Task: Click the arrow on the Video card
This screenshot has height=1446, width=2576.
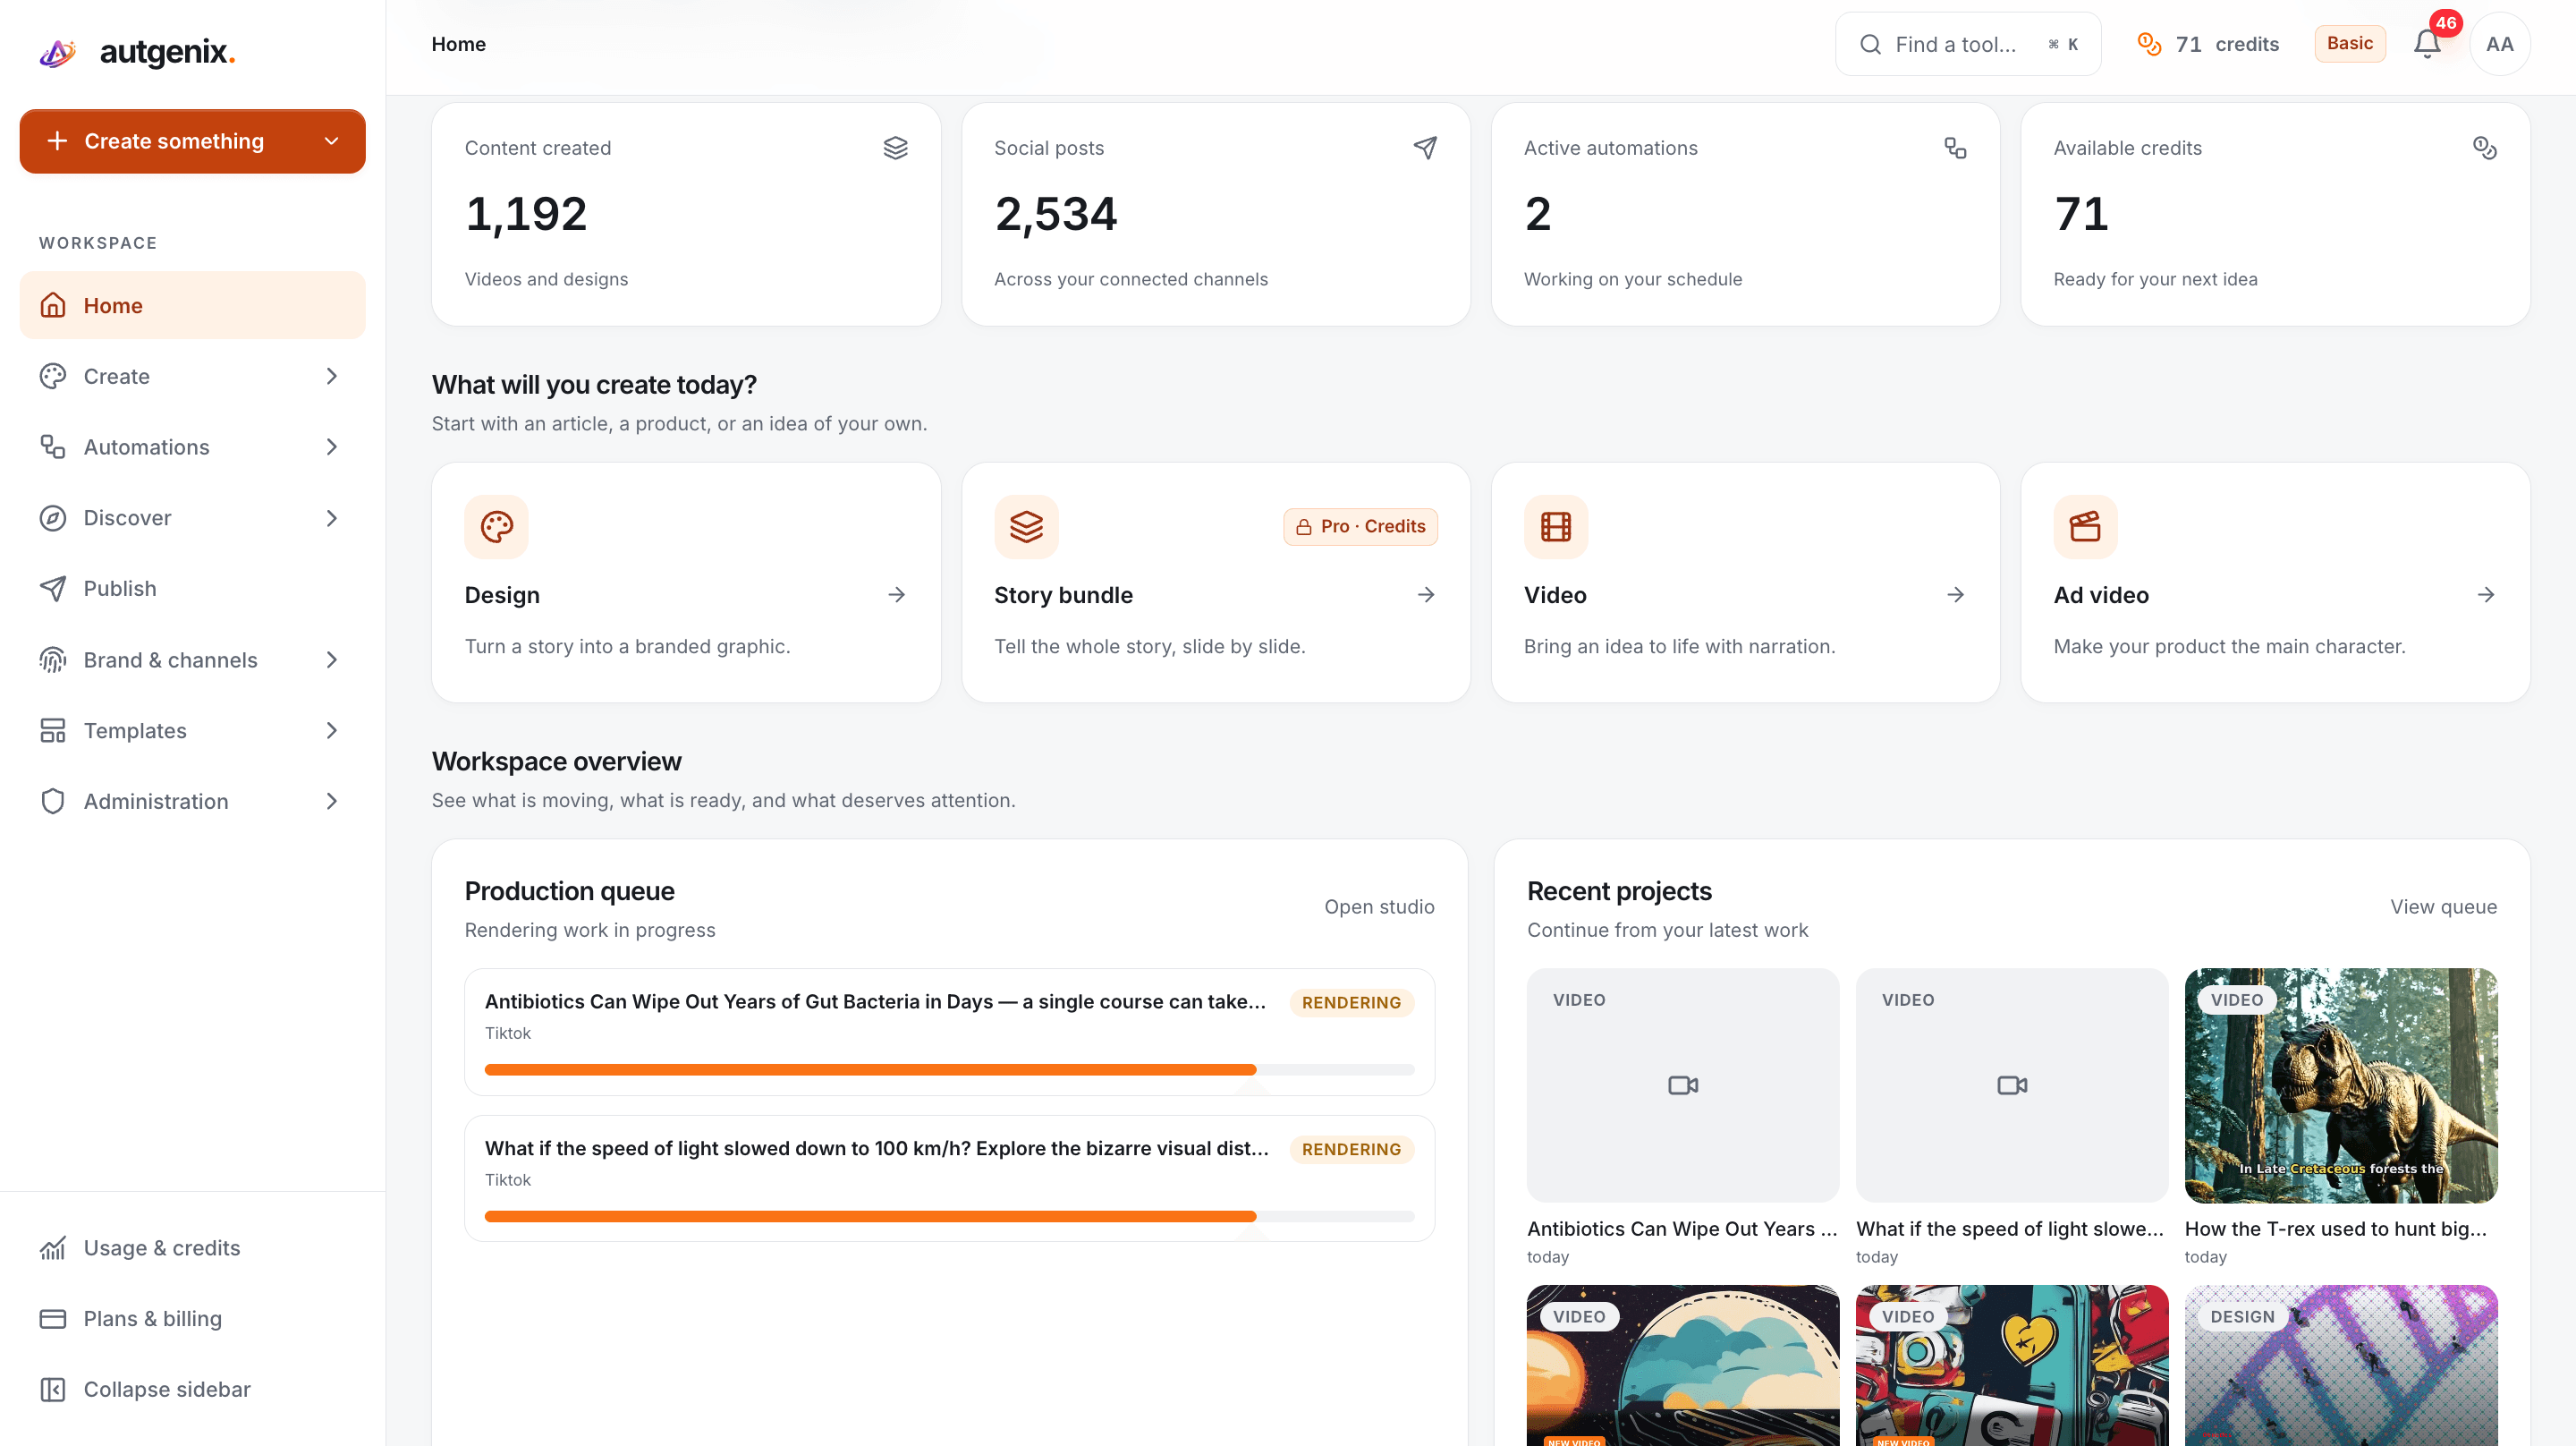Action: click(1955, 595)
